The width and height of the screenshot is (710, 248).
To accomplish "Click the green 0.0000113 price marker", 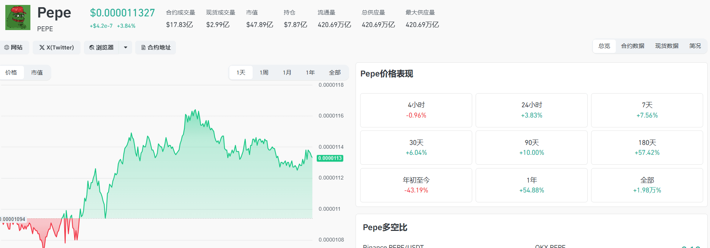I will (330, 158).
